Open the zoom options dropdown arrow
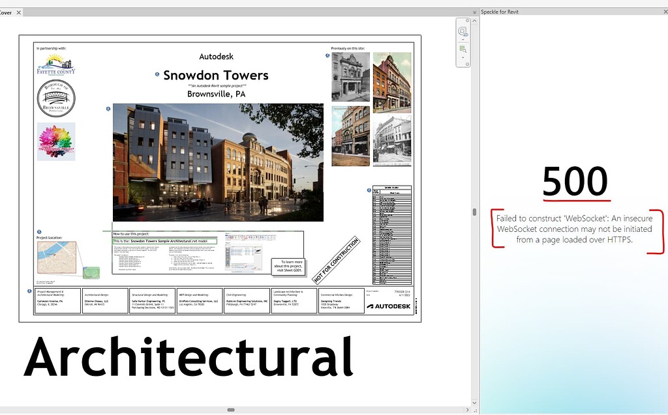The image size is (668, 415). [x=463, y=58]
